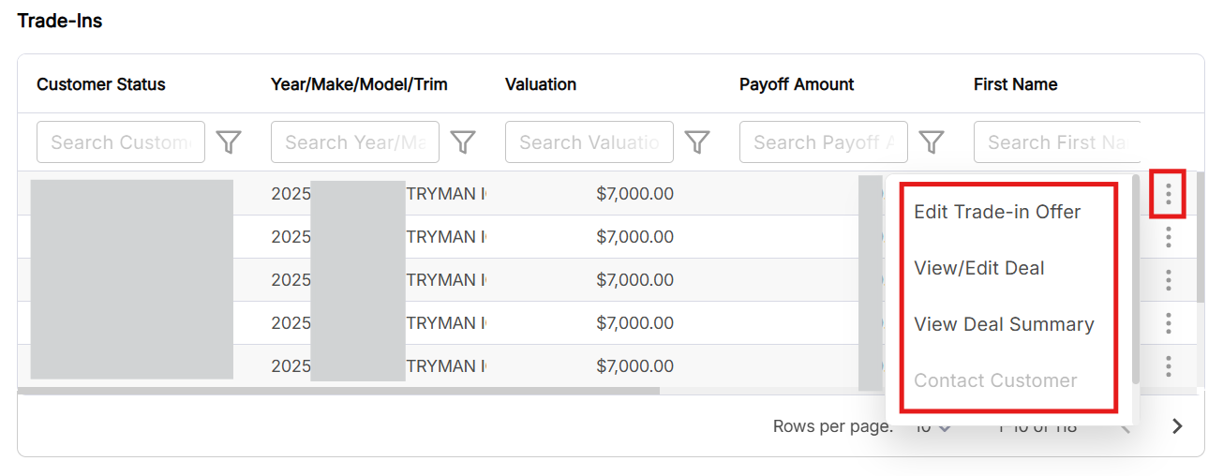Focus the Search Customer Status field

pos(120,142)
